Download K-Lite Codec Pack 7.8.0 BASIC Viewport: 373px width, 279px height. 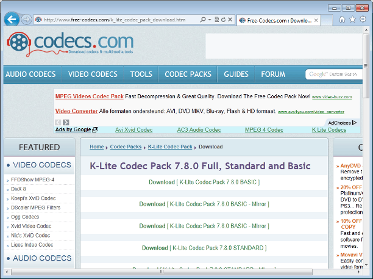point(204,182)
